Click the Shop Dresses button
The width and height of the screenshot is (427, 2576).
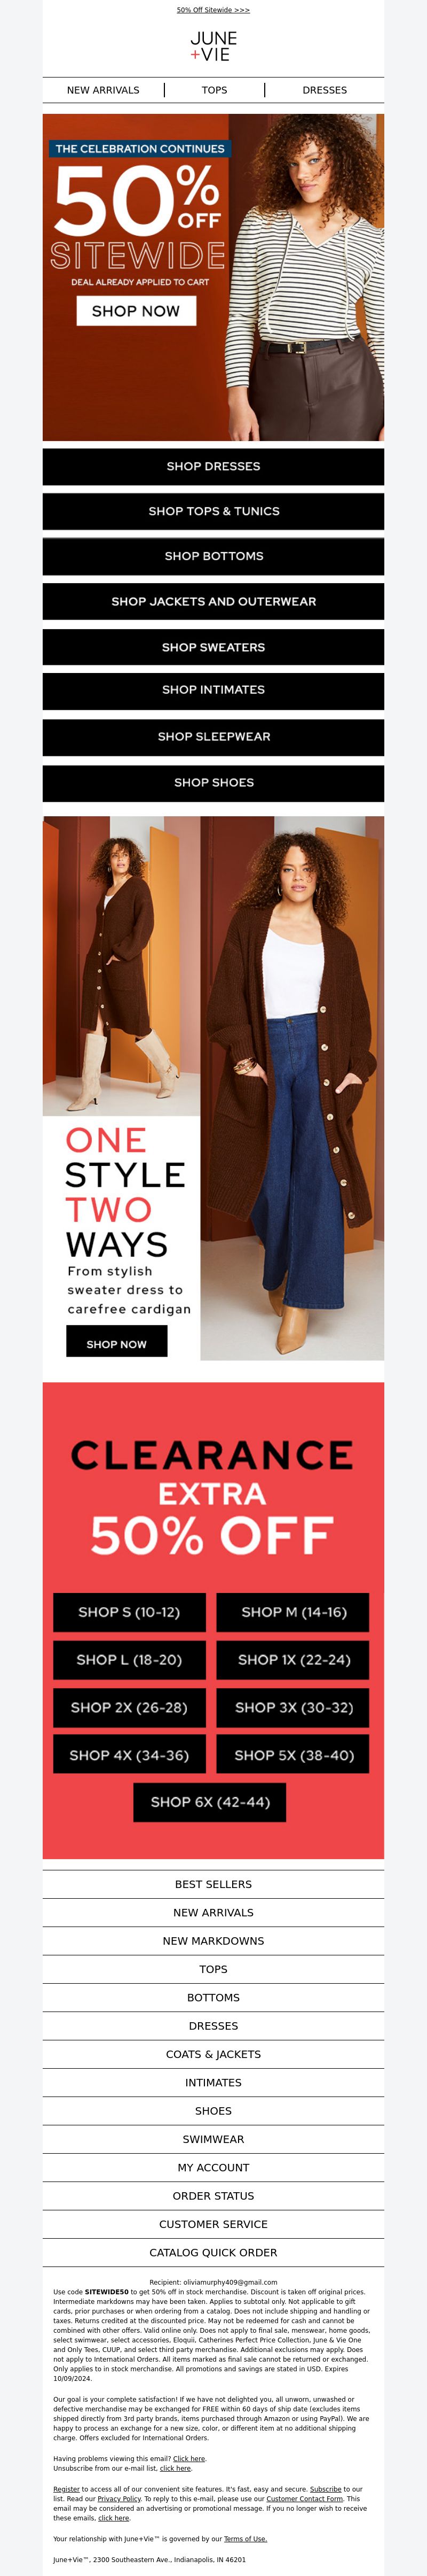pyautogui.click(x=213, y=467)
